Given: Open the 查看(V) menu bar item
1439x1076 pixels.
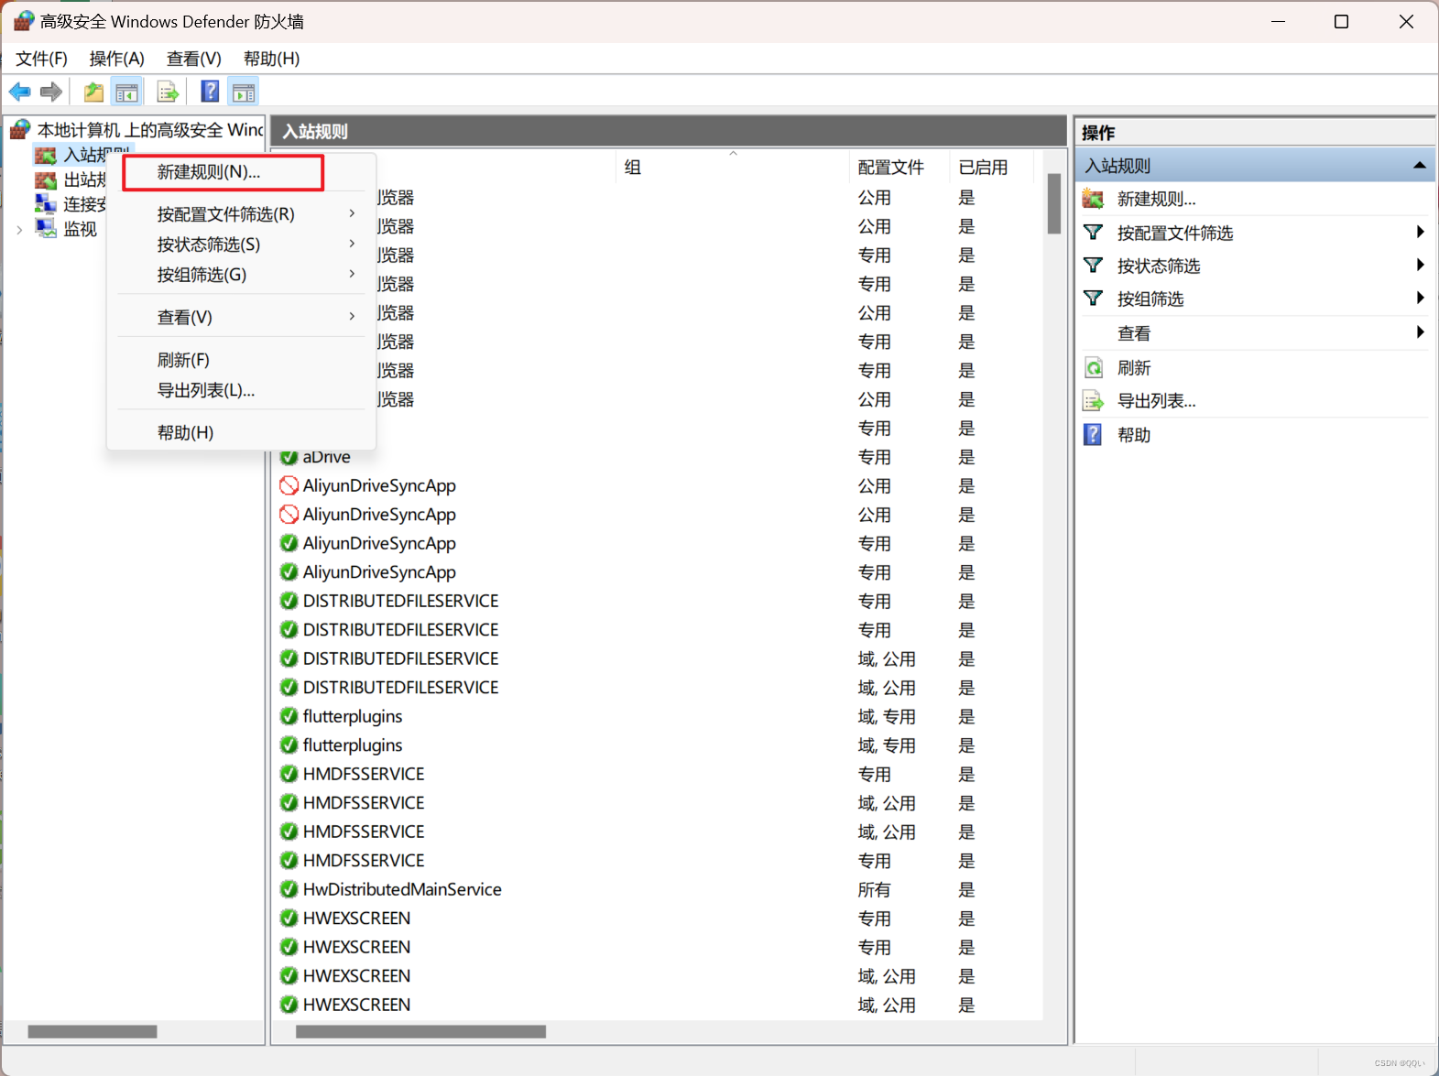Looking at the screenshot, I should [194, 59].
